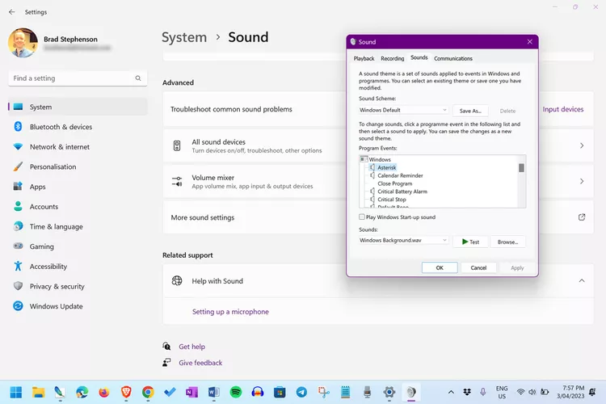Viewport: 606px width, 404px height.
Task: Select the Critical Stop event
Action: 392,200
